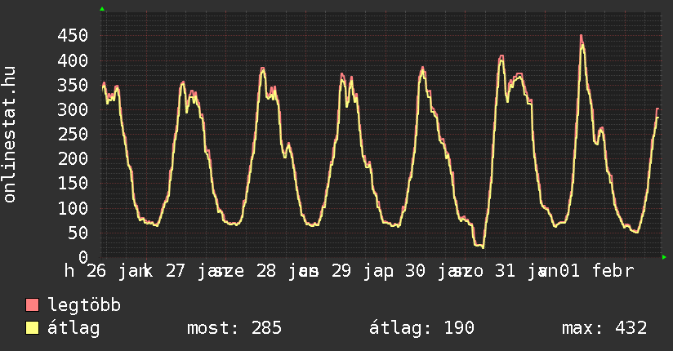Image resolution: width=673 pixels, height=351 pixels.
Task: Click the "átlag: 190" average statistic
Action: coord(421,329)
